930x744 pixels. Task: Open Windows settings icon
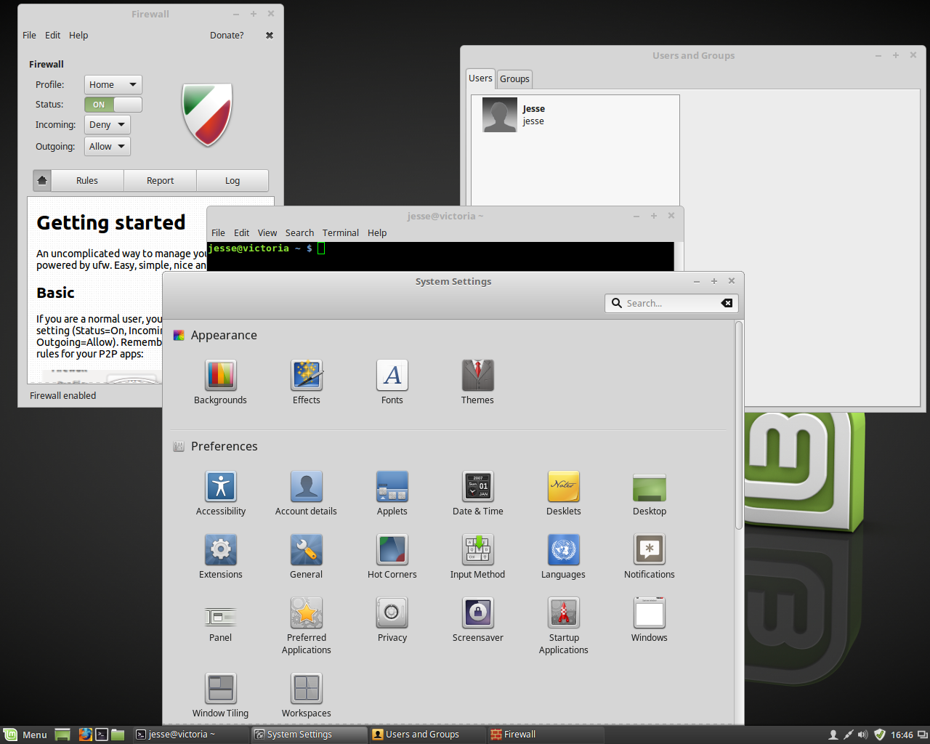pyautogui.click(x=650, y=613)
